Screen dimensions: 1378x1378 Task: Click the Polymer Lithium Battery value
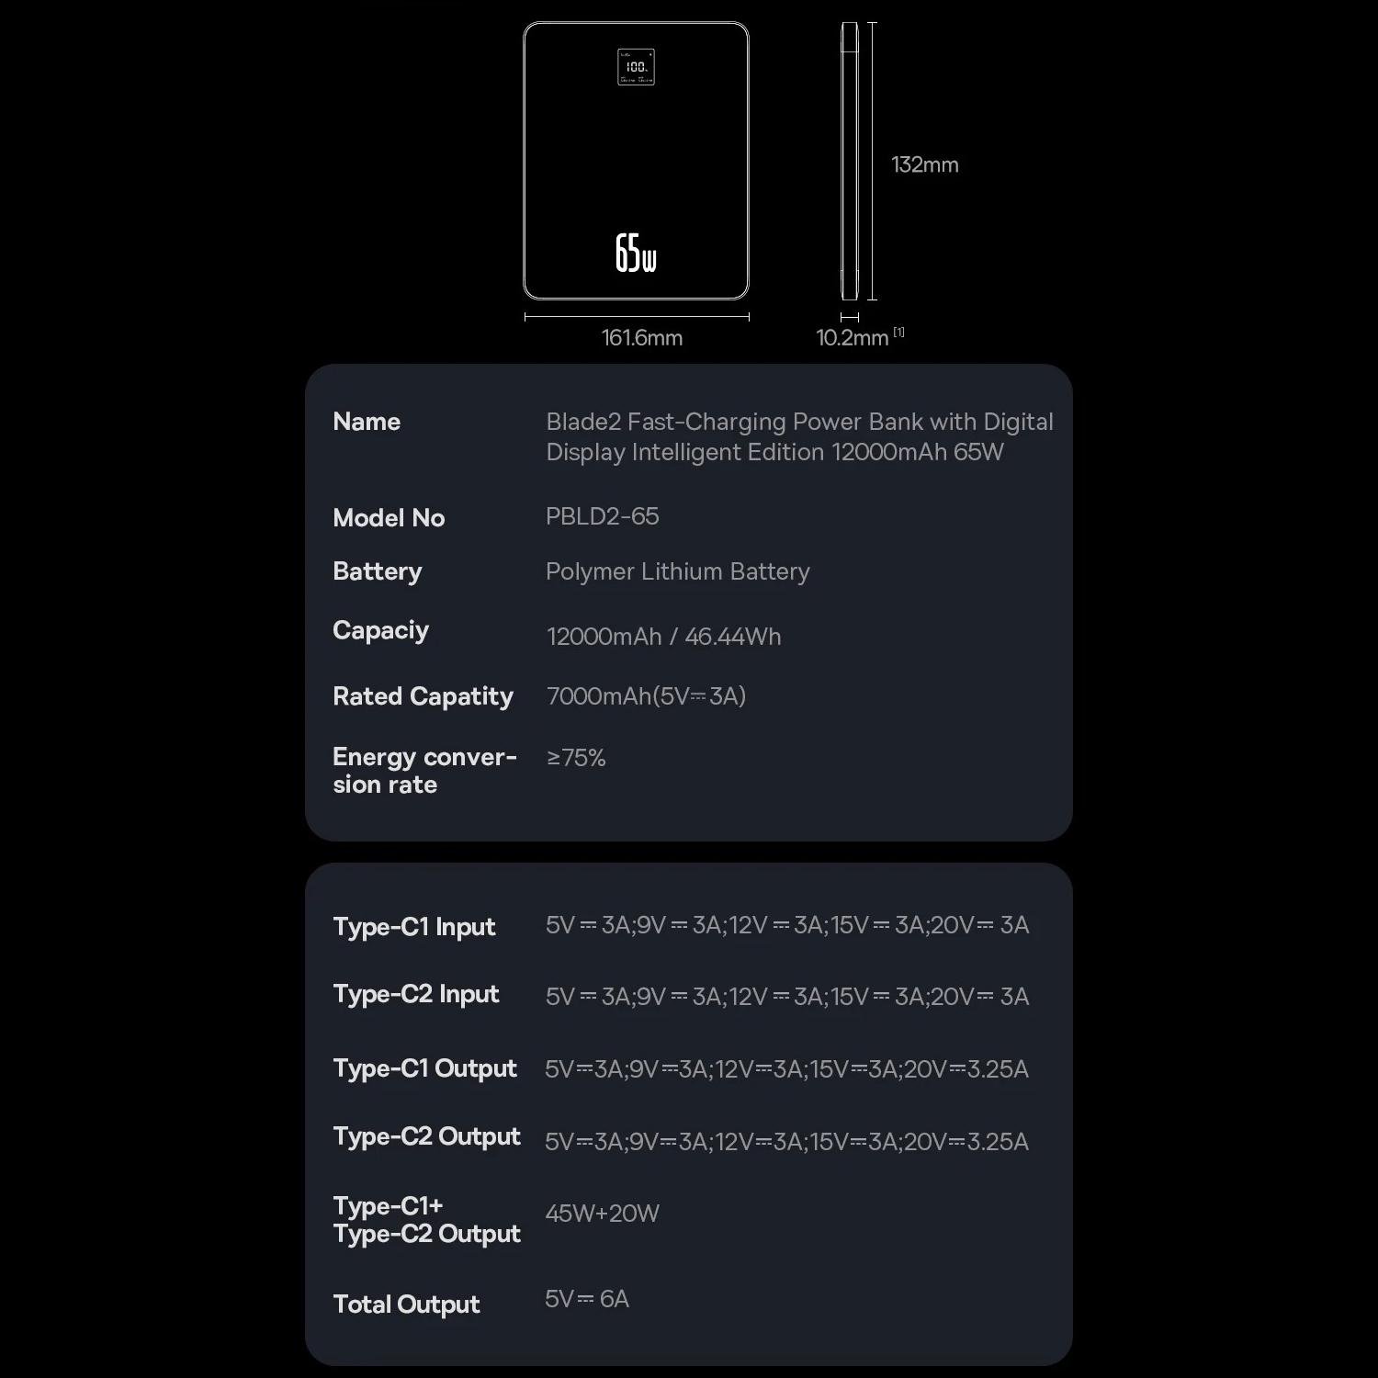(x=677, y=571)
